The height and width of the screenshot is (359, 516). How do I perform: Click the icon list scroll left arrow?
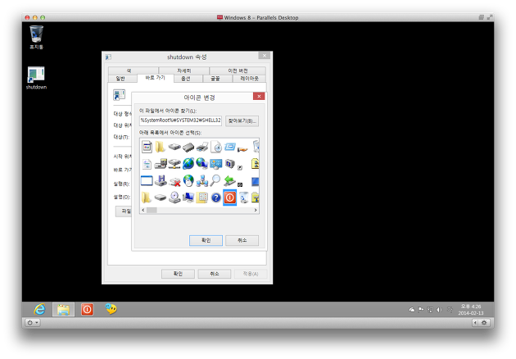point(143,210)
